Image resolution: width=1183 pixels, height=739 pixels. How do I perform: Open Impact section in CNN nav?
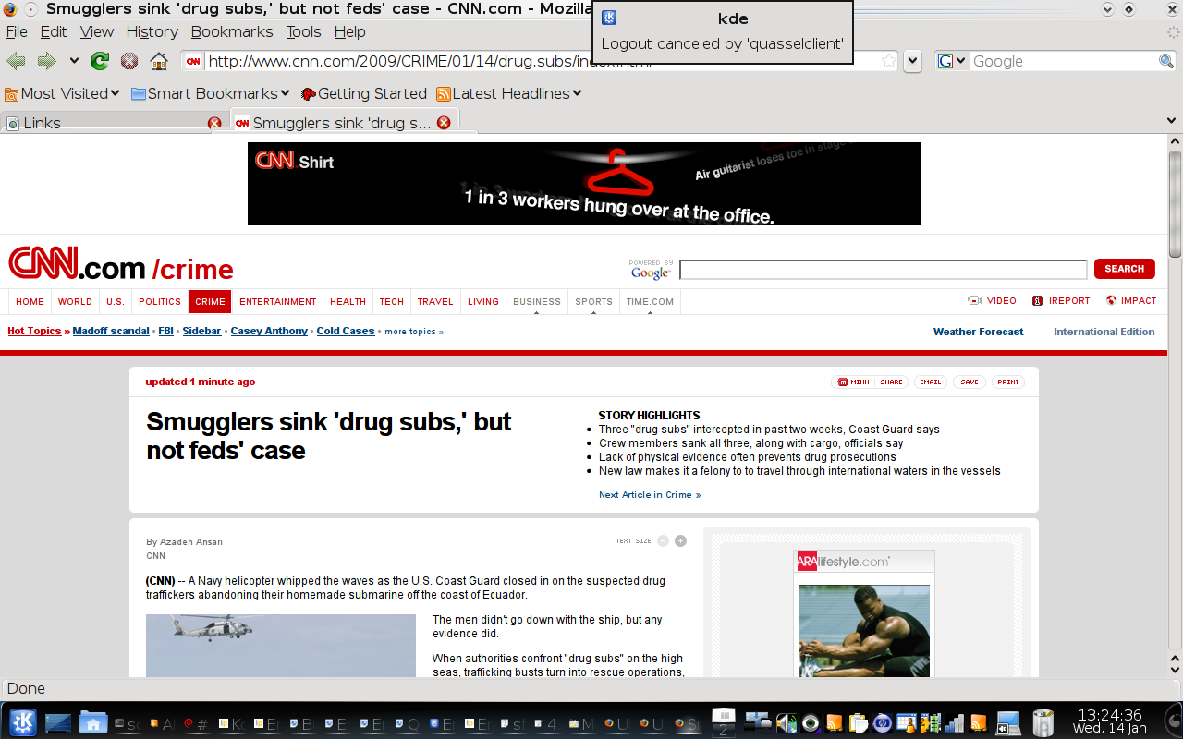1131,301
